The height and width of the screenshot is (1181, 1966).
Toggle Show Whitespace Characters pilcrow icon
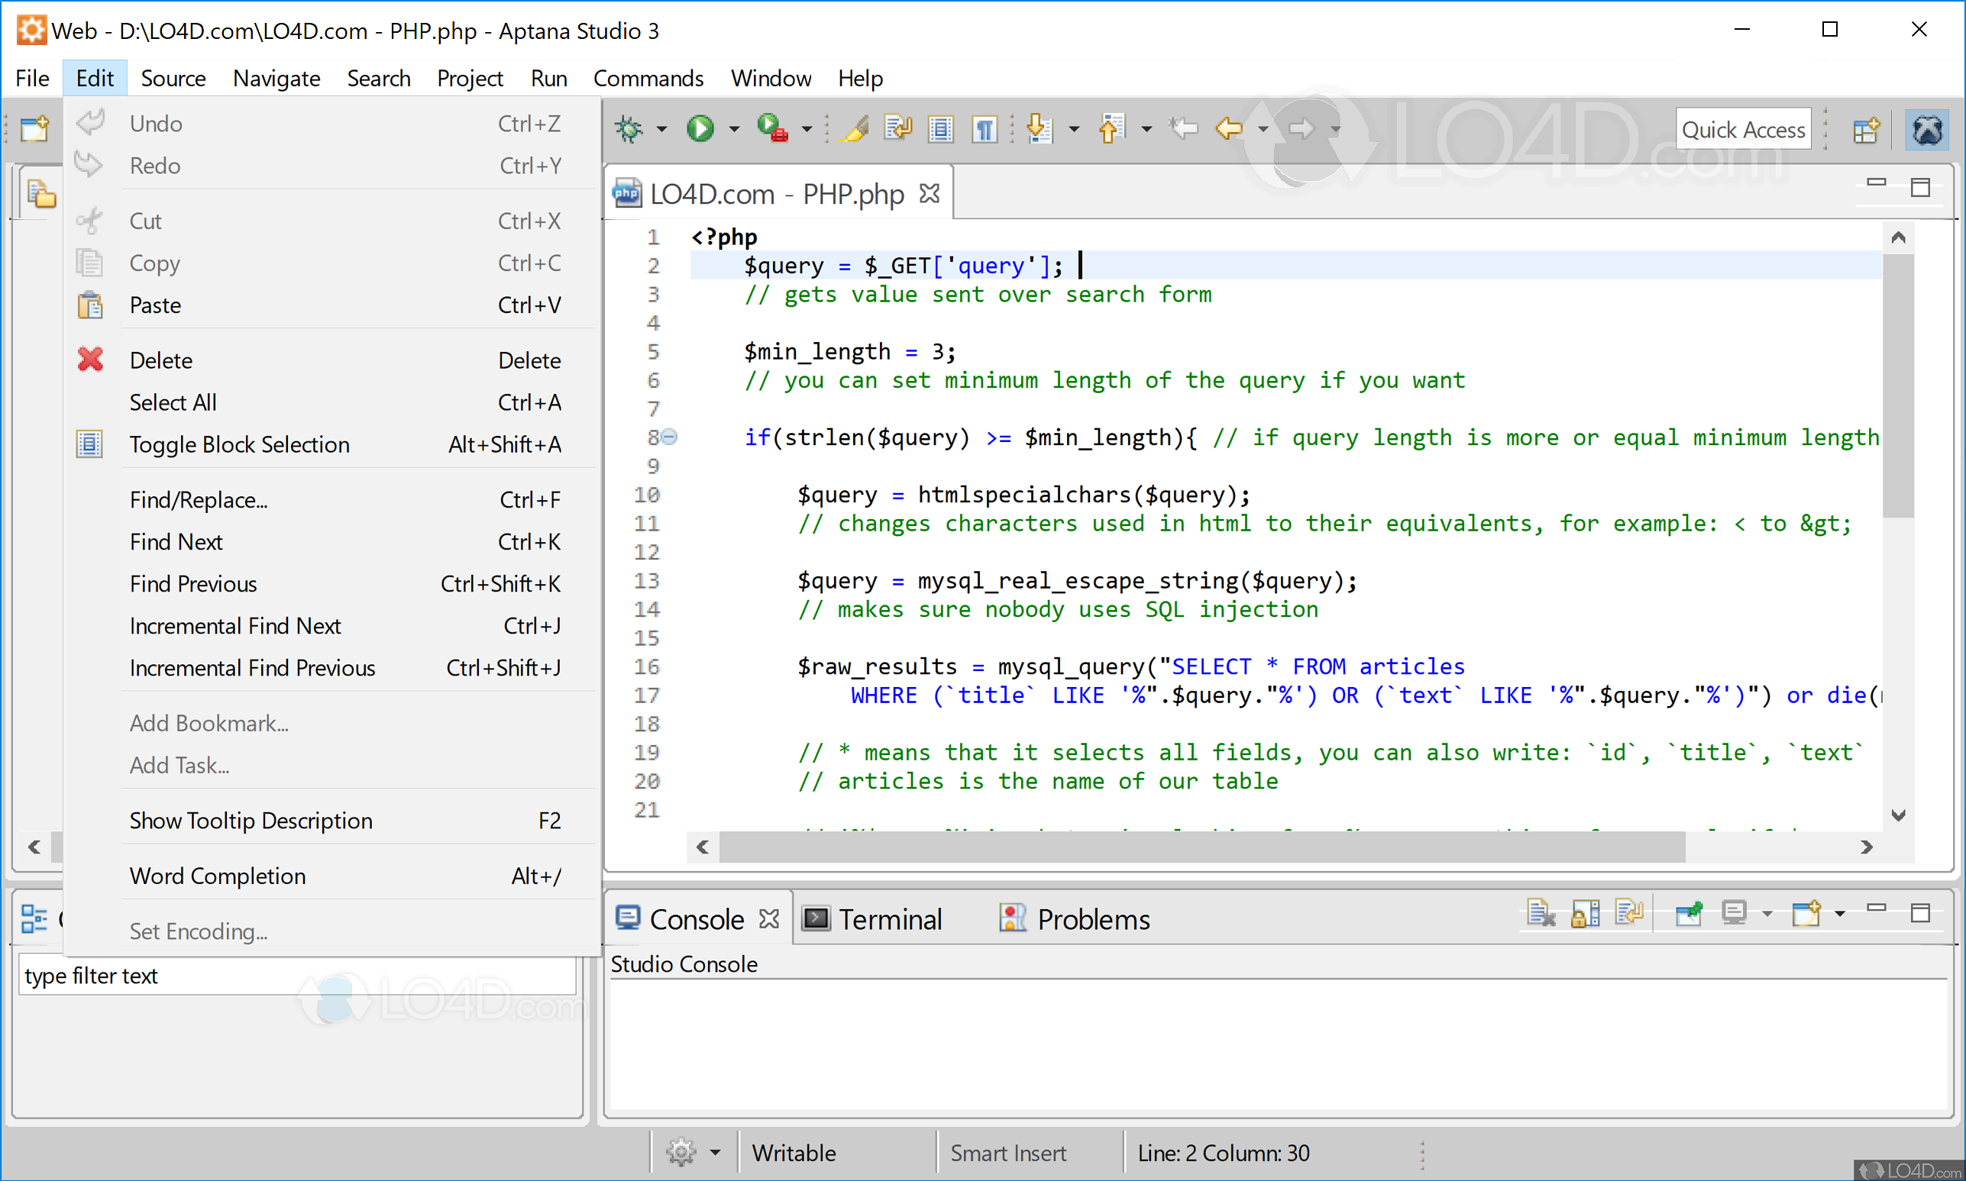985,128
